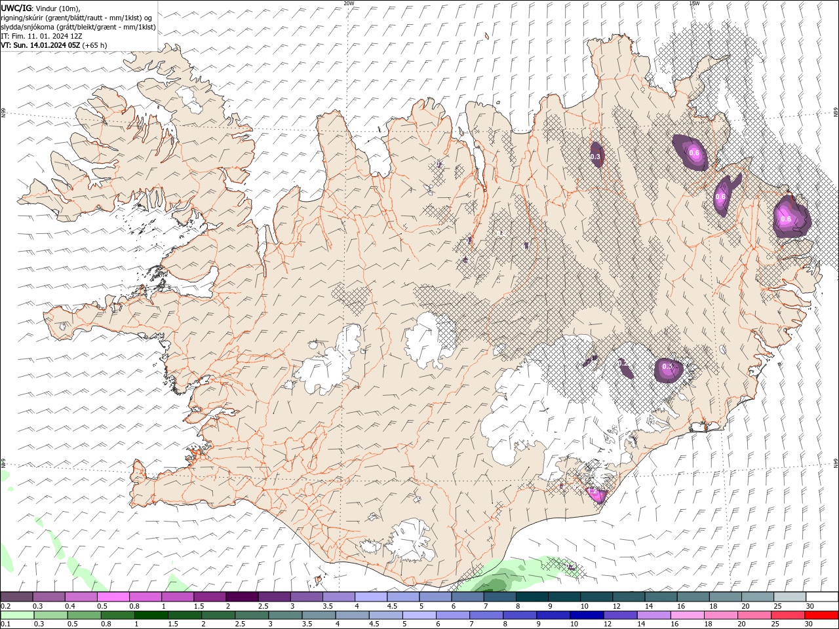Pick upper legend swatch between 0.2 and 0.3
The image size is (839, 629).
pos(16,597)
